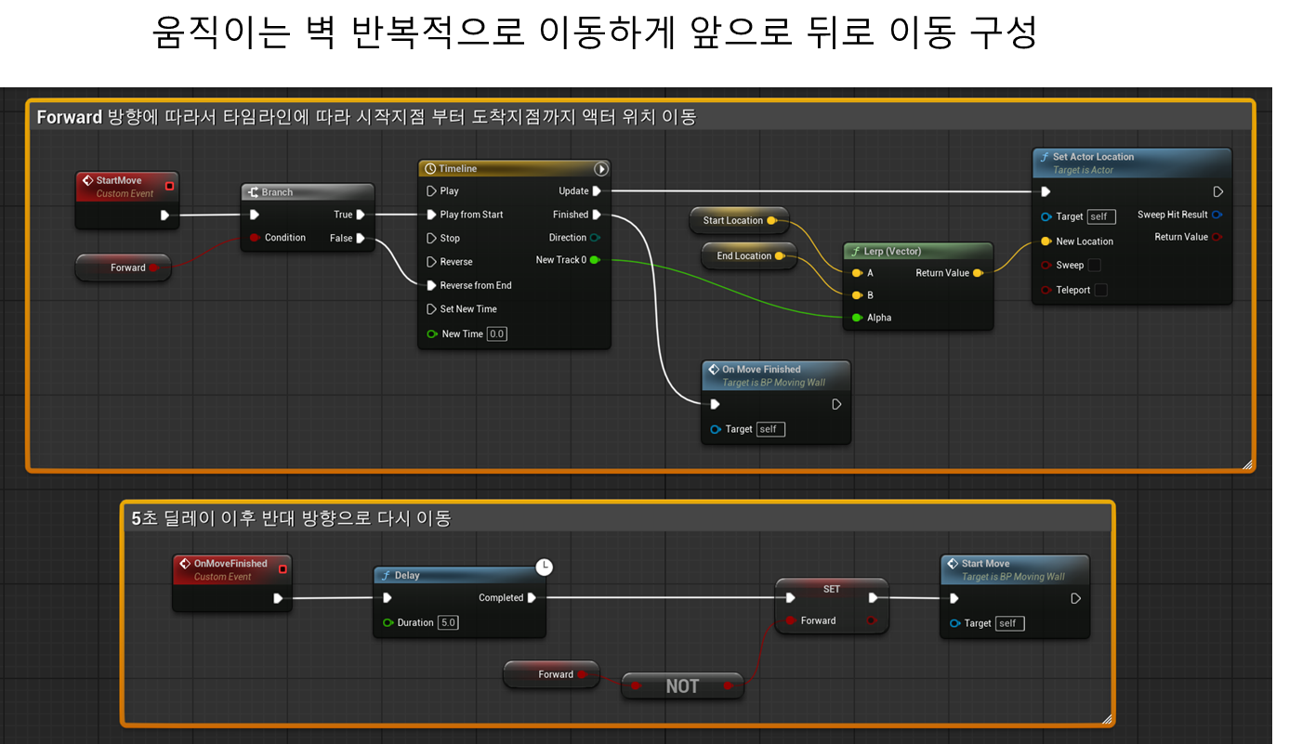Click the Lerp Return Value output pin
This screenshot has width=1302, height=744.
pos(978,273)
